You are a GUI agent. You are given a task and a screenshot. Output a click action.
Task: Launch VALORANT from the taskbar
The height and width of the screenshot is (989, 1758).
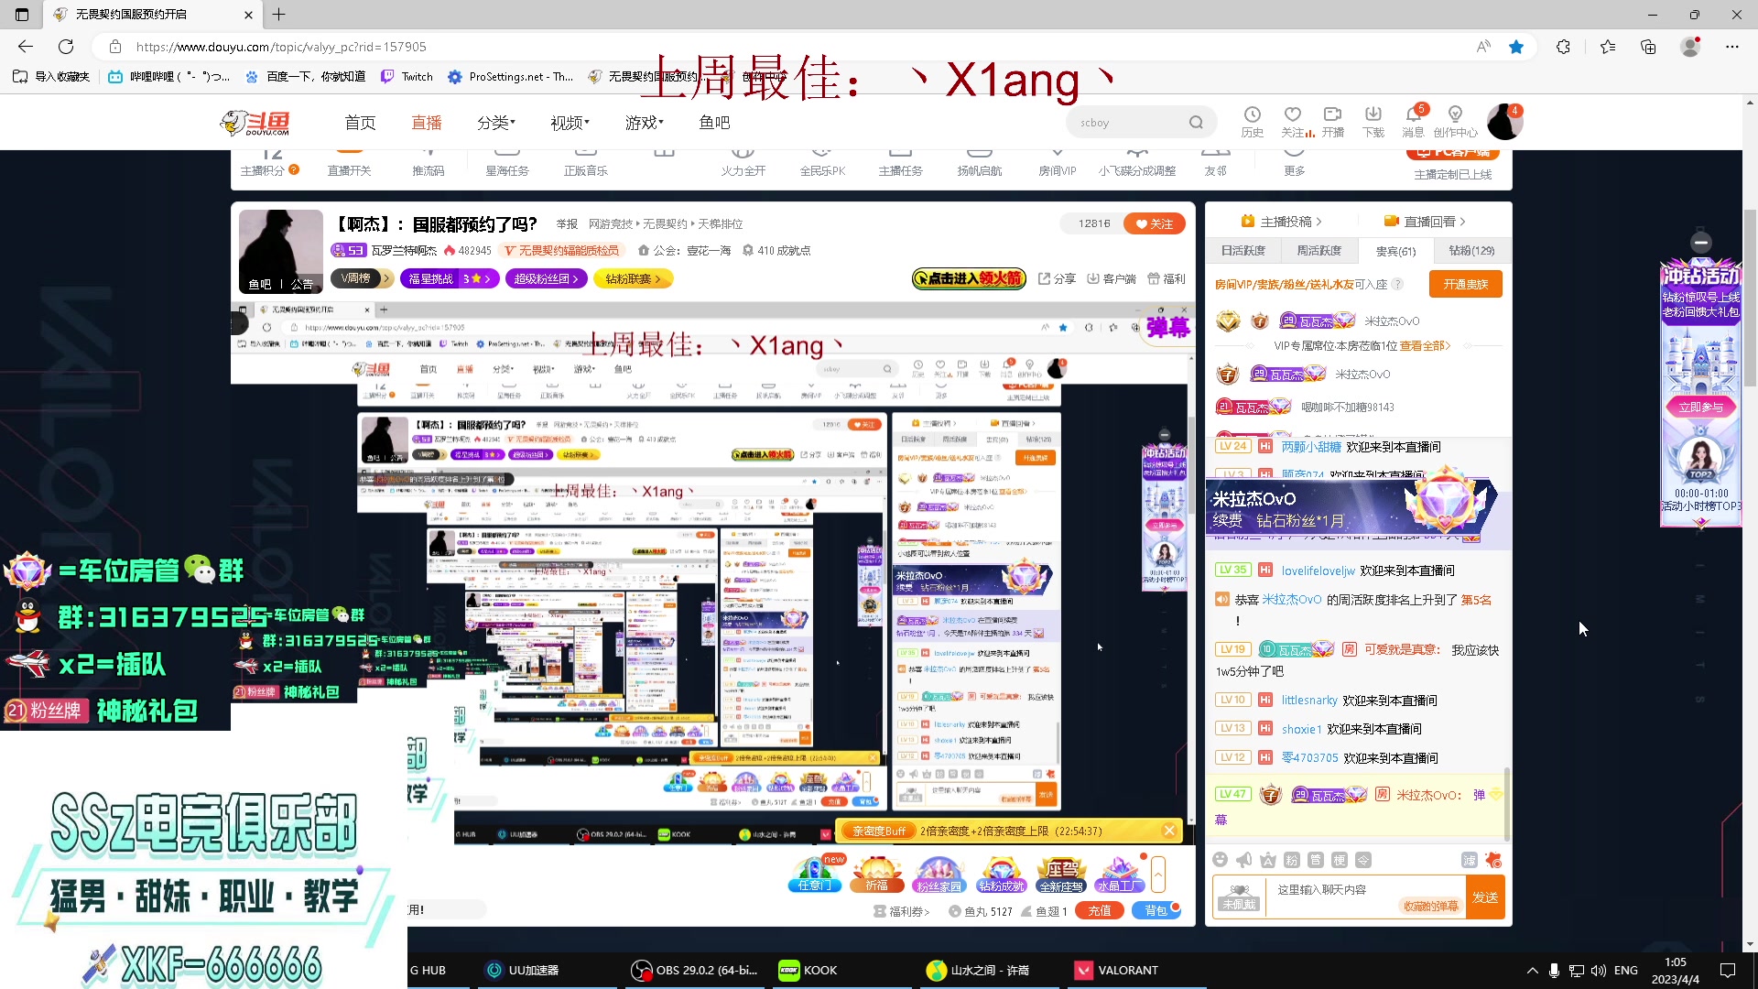[x=1128, y=970]
